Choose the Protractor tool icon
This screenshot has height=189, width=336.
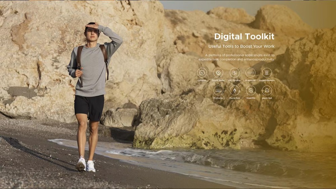[x=218, y=90]
